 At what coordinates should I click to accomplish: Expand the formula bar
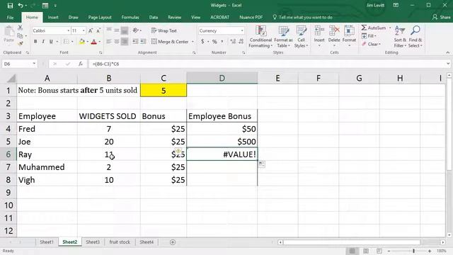(448, 64)
